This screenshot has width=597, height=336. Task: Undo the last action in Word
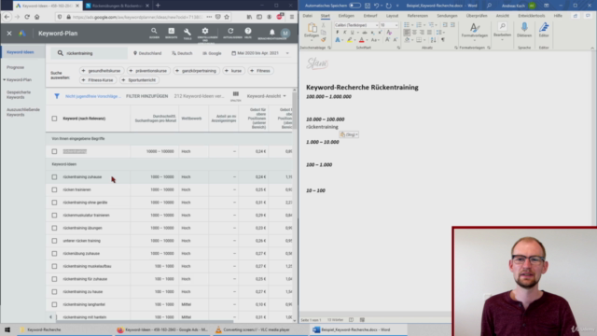(x=376, y=6)
